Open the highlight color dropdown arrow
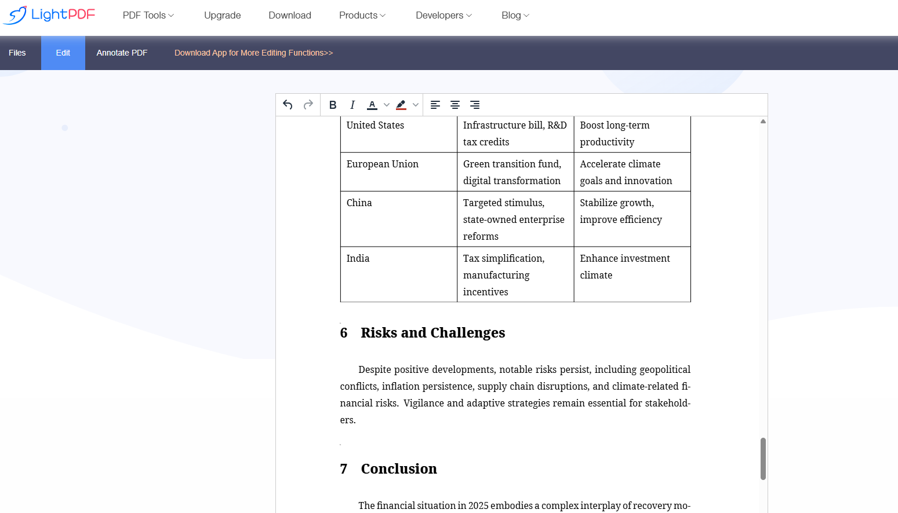Screen dimensions: 898x513 [415, 105]
